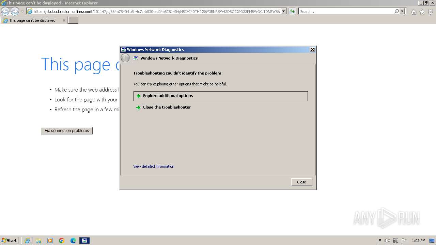Launch Microsoft Edge from taskbar
This screenshot has width=436, height=245.
(73, 241)
